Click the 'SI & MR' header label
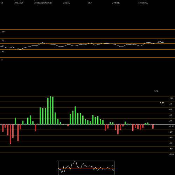 pyautogui.click(x=19, y=3)
